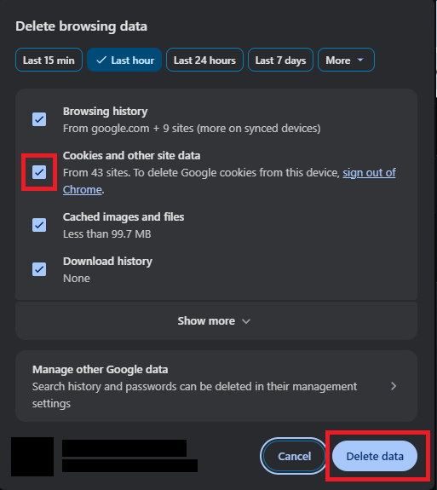Screen dimensions: 437x490
Task: Uncheck the Browsing history checkbox
Action: pos(39,119)
